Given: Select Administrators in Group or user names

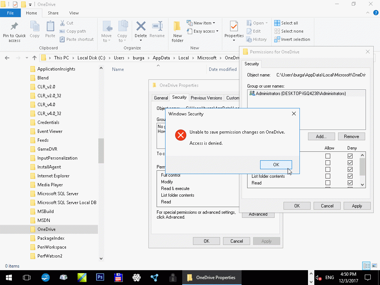Looking at the screenshot, I should pyautogui.click(x=306, y=93).
